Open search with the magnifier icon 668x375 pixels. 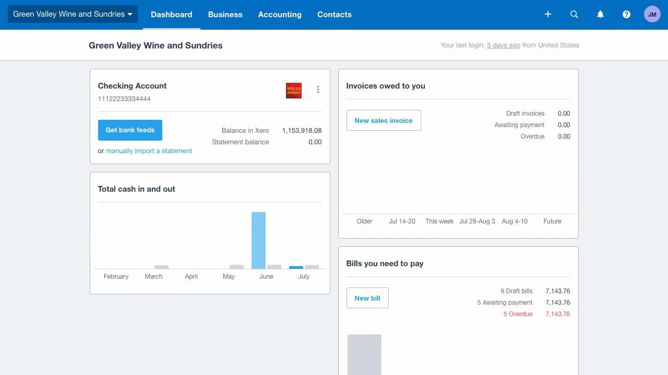(x=574, y=15)
